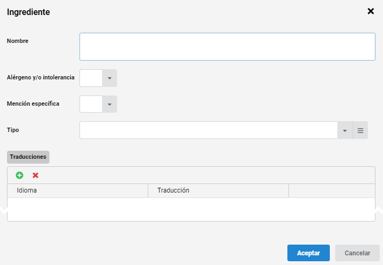Dismiss the dialog with Cancelar
The width and height of the screenshot is (383, 265).
pyautogui.click(x=357, y=253)
